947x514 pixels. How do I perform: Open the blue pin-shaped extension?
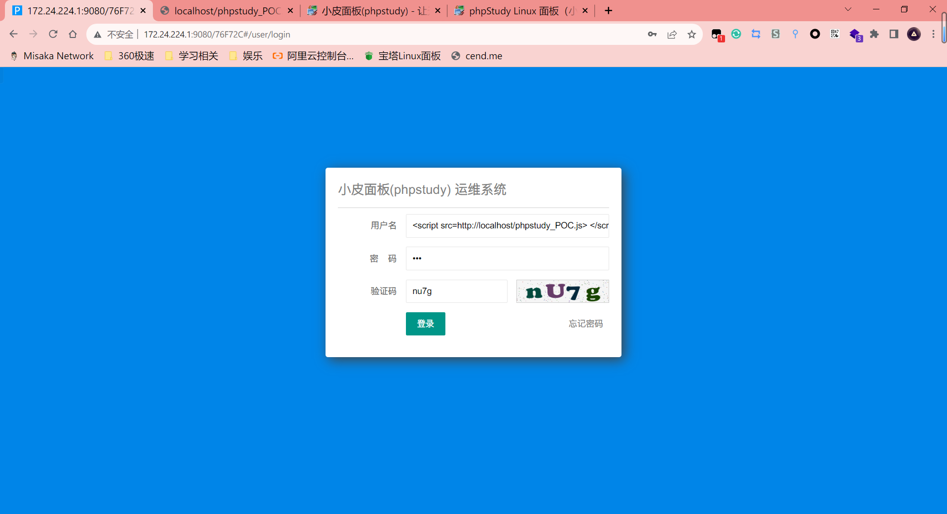point(795,34)
